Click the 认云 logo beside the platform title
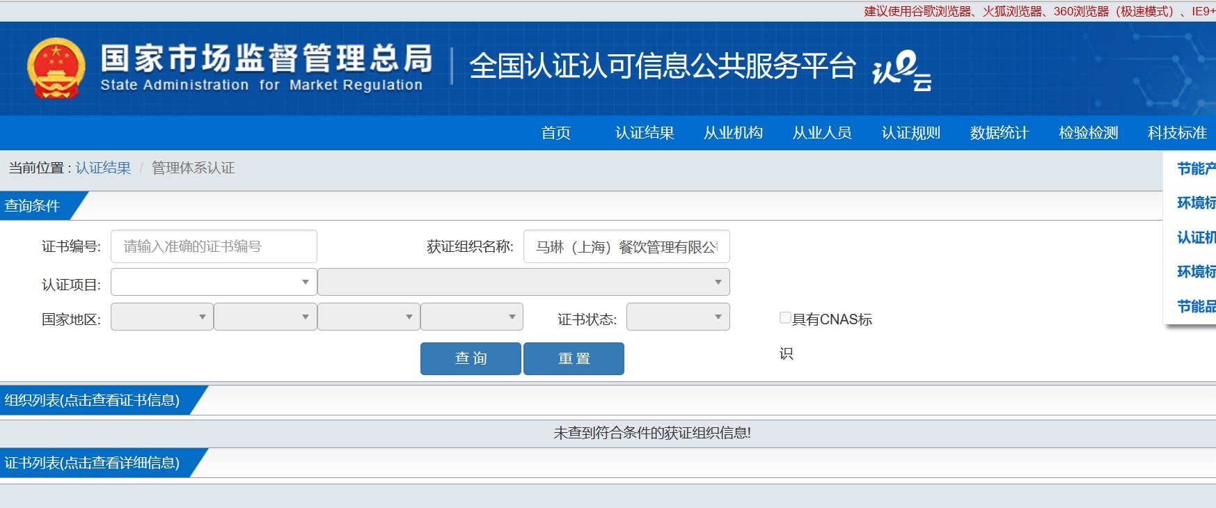The width and height of the screenshot is (1216, 508). [902, 70]
